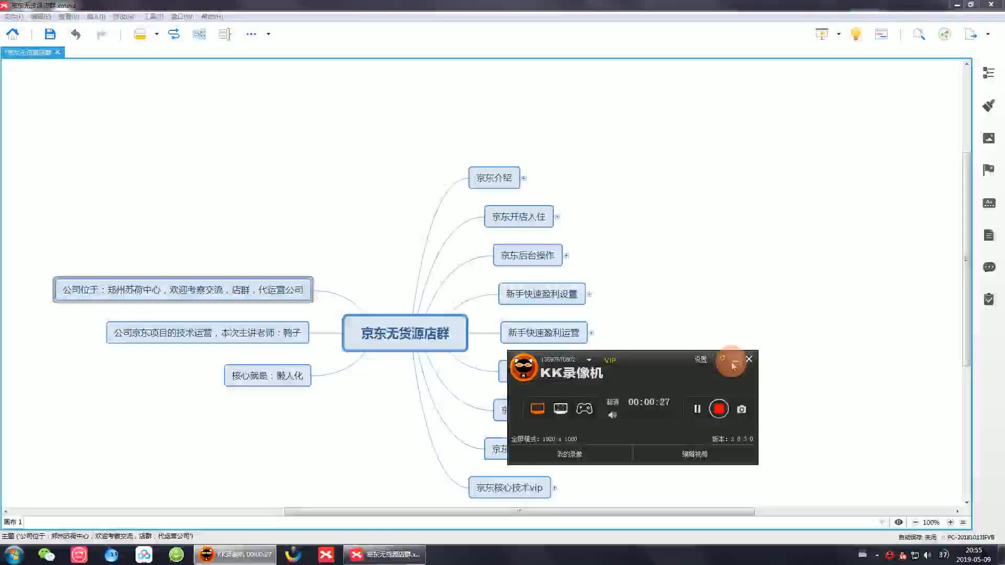Open the 帮助(H) menu
Viewport: 1005px width, 565px height.
pyautogui.click(x=212, y=17)
